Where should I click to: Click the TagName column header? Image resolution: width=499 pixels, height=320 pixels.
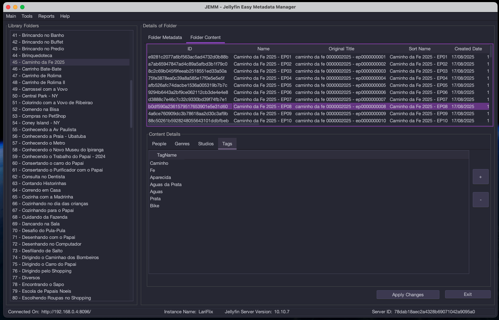pyautogui.click(x=167, y=155)
